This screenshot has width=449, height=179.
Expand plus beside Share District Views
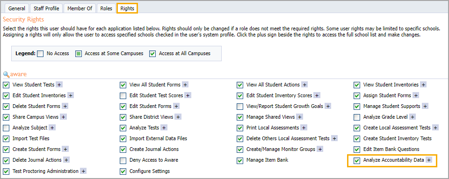point(178,117)
